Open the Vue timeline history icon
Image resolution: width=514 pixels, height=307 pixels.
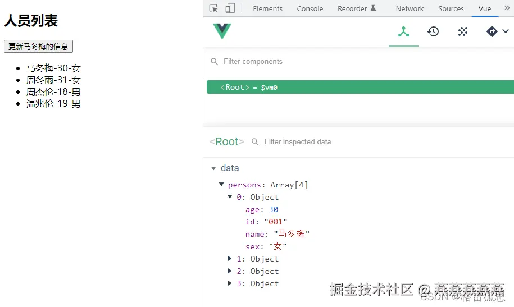(x=433, y=32)
